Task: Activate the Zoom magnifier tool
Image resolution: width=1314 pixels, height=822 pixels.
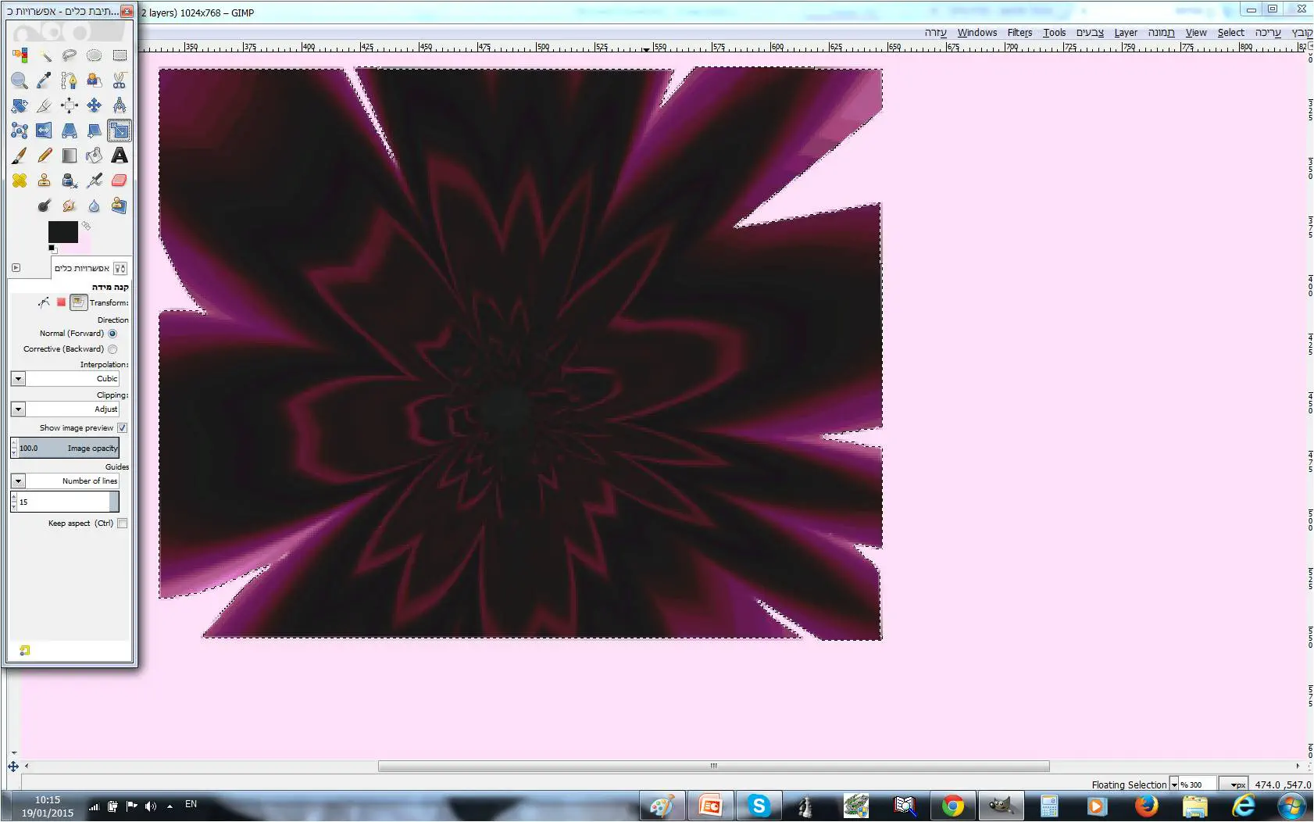Action: point(20,80)
